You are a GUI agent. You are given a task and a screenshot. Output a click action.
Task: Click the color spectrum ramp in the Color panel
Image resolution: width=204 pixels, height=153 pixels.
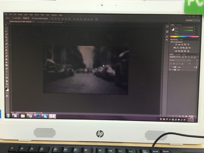tap(184, 37)
